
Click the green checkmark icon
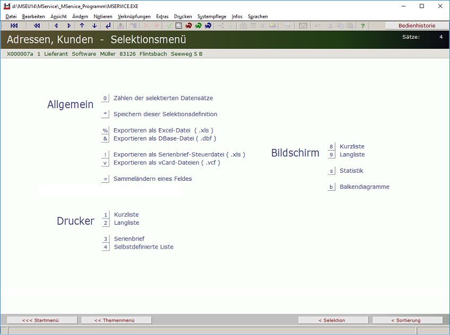pyautogui.click(x=169, y=25)
